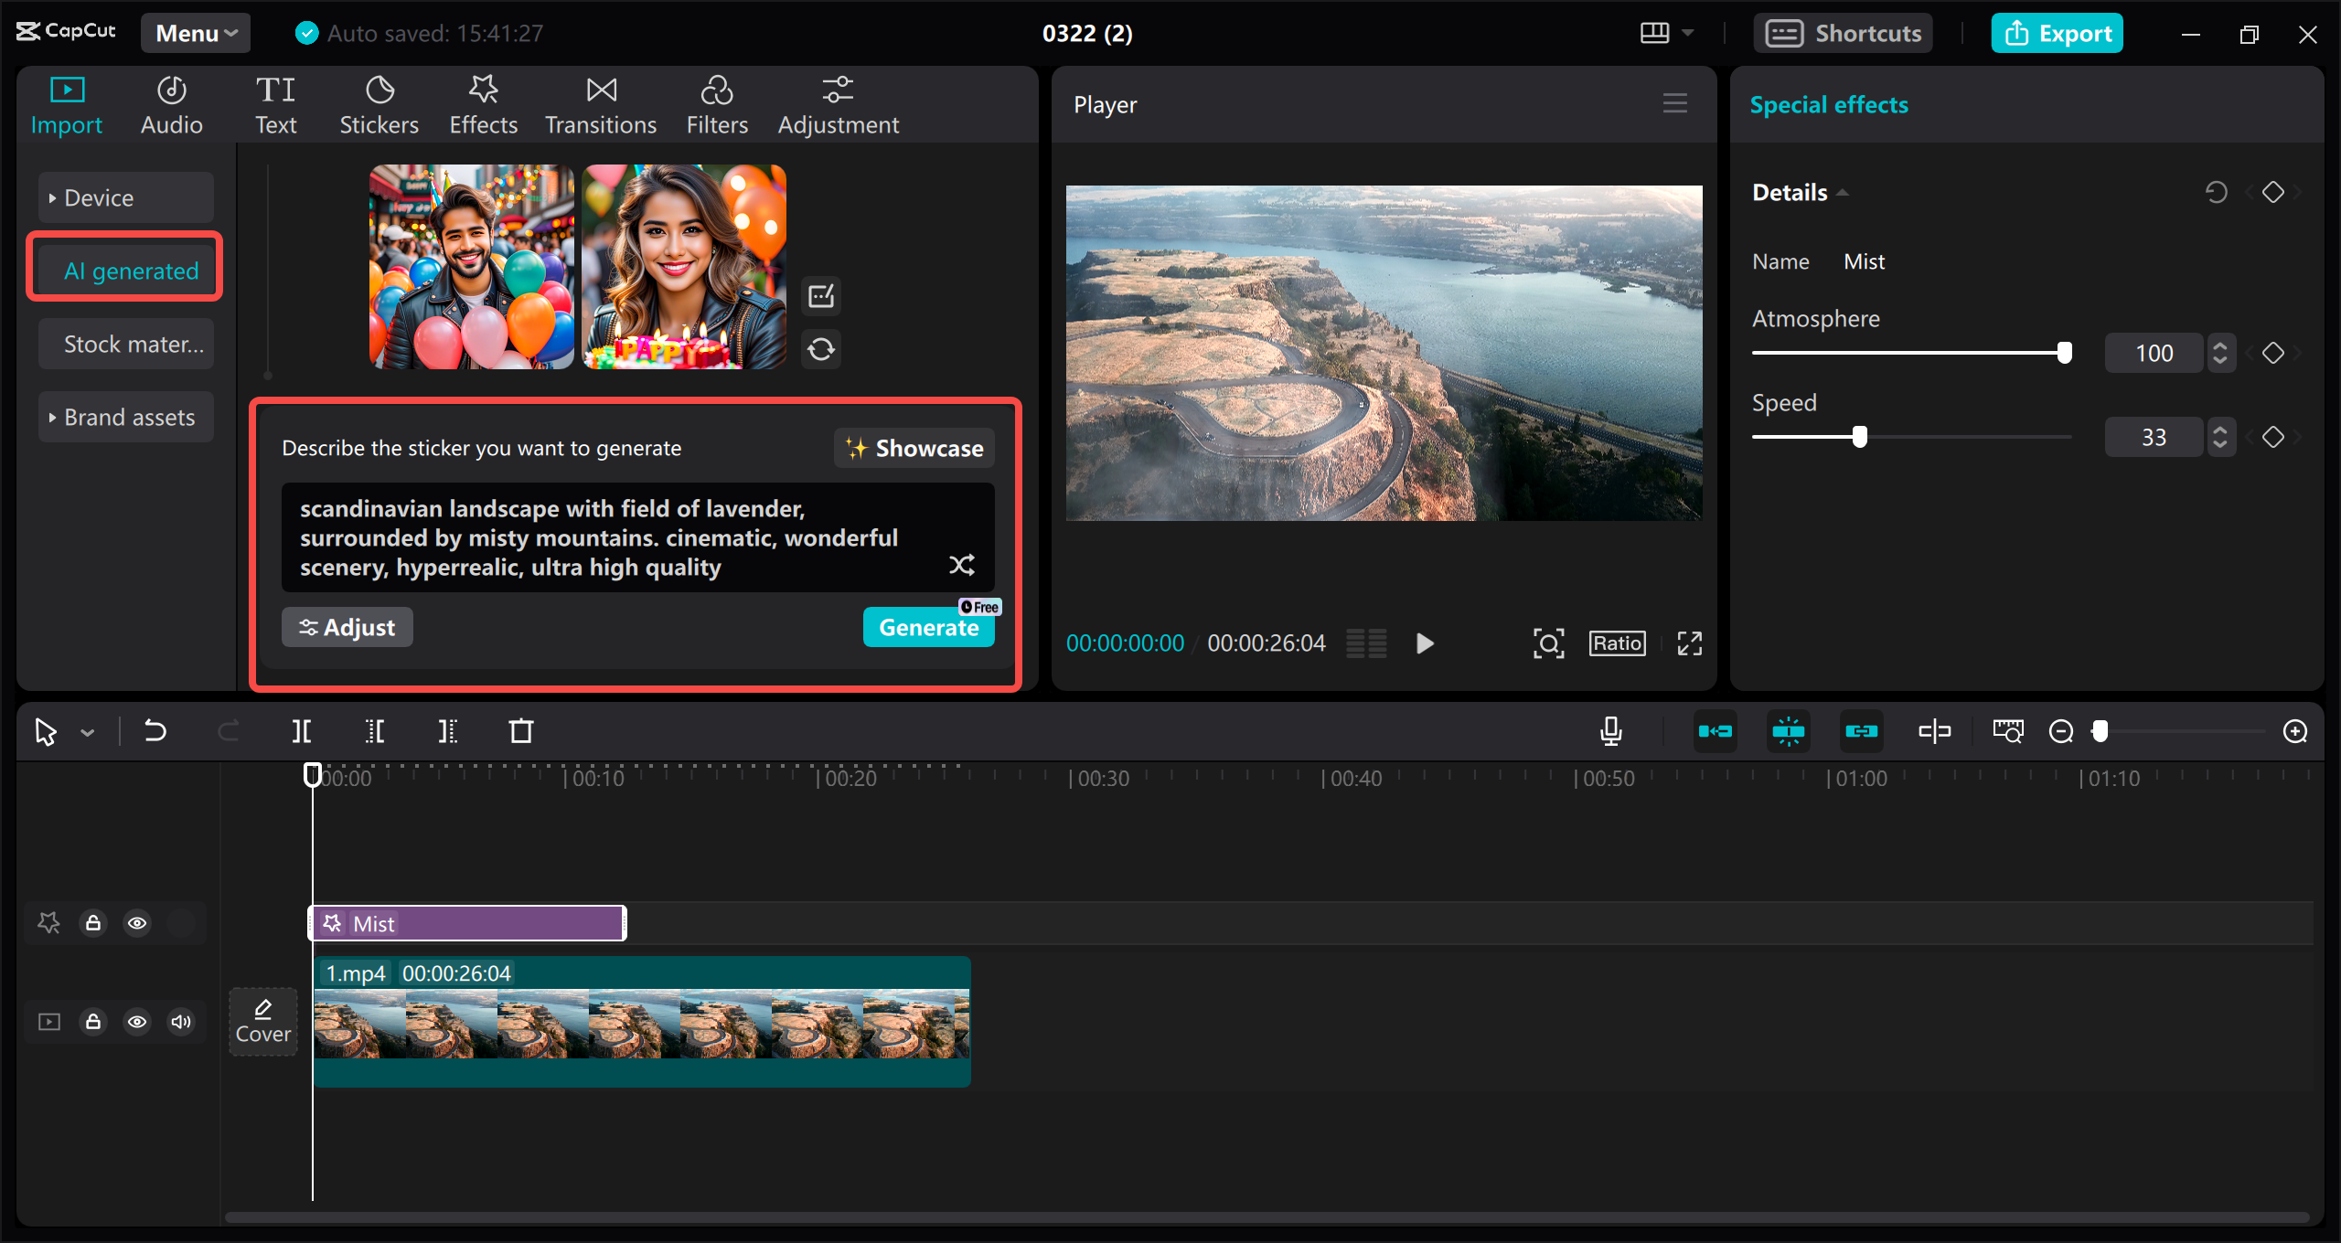Screen dimensions: 2341x1243
Task: Open the Filters panel
Action: (x=717, y=103)
